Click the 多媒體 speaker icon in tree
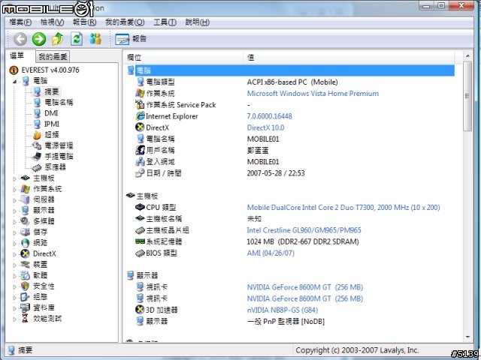The image size is (481, 360). pyautogui.click(x=25, y=221)
